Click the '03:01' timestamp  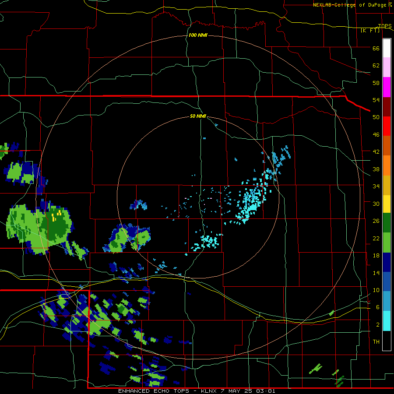point(266,391)
